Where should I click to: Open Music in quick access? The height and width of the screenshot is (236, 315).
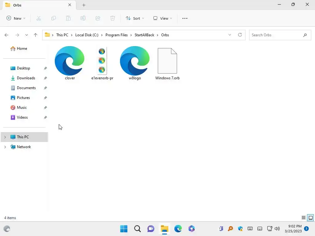tap(22, 108)
